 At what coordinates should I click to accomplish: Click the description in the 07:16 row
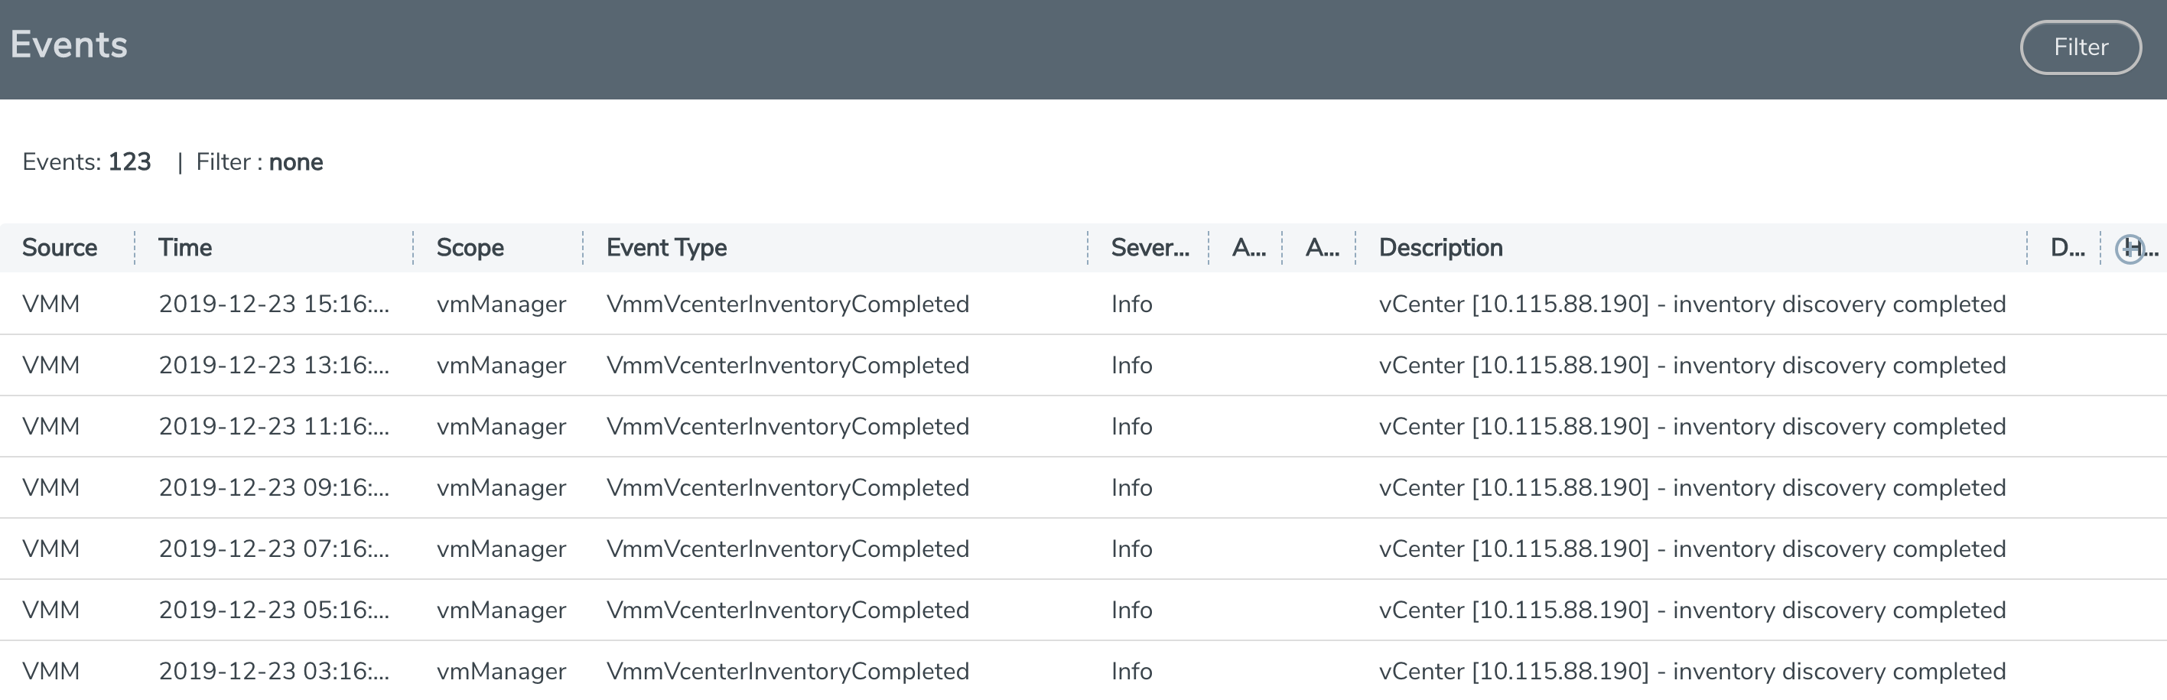[x=1692, y=549]
